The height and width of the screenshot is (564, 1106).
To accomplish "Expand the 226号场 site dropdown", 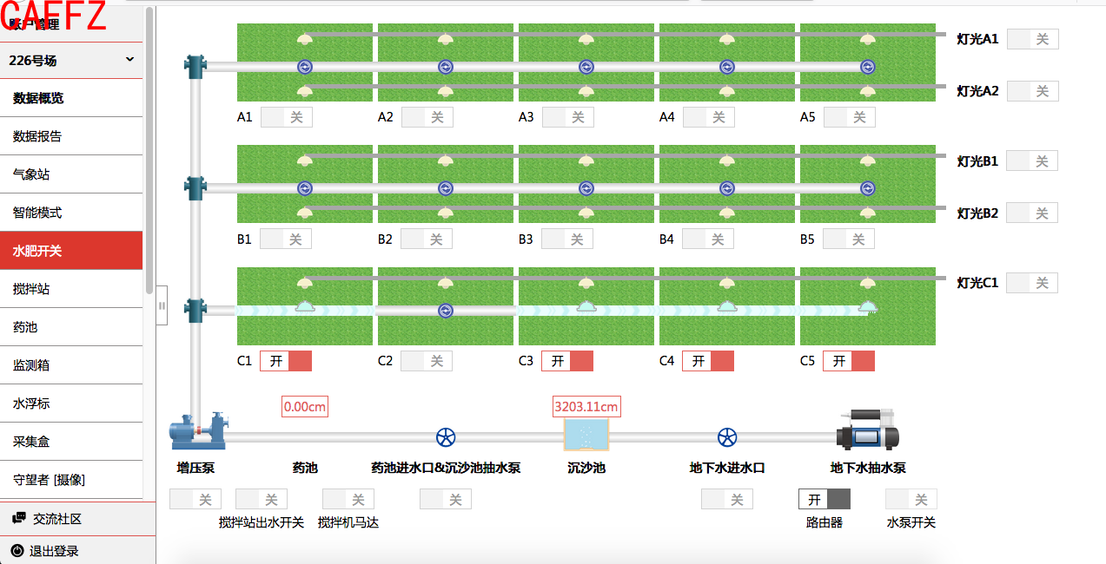I will [x=130, y=60].
